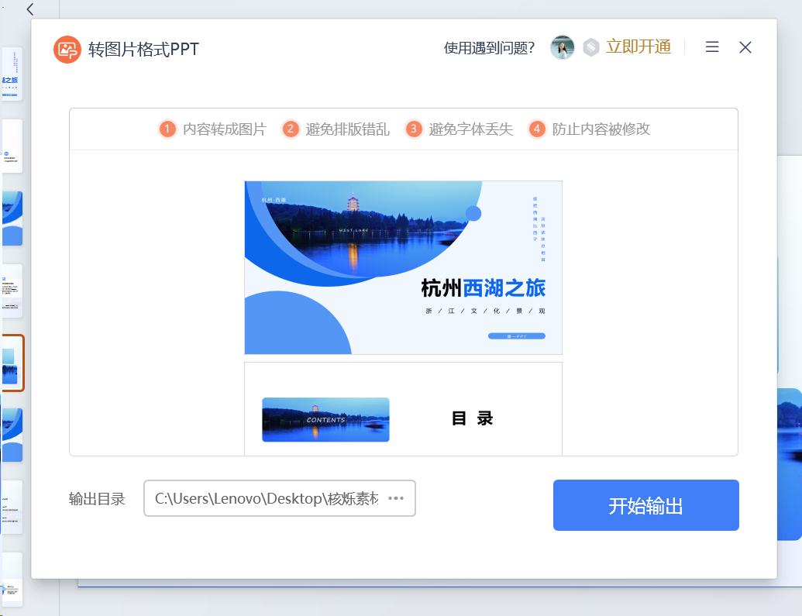The image size is (802, 616).
Task: Close the 转图片格式PPT dialog
Action: [x=745, y=47]
